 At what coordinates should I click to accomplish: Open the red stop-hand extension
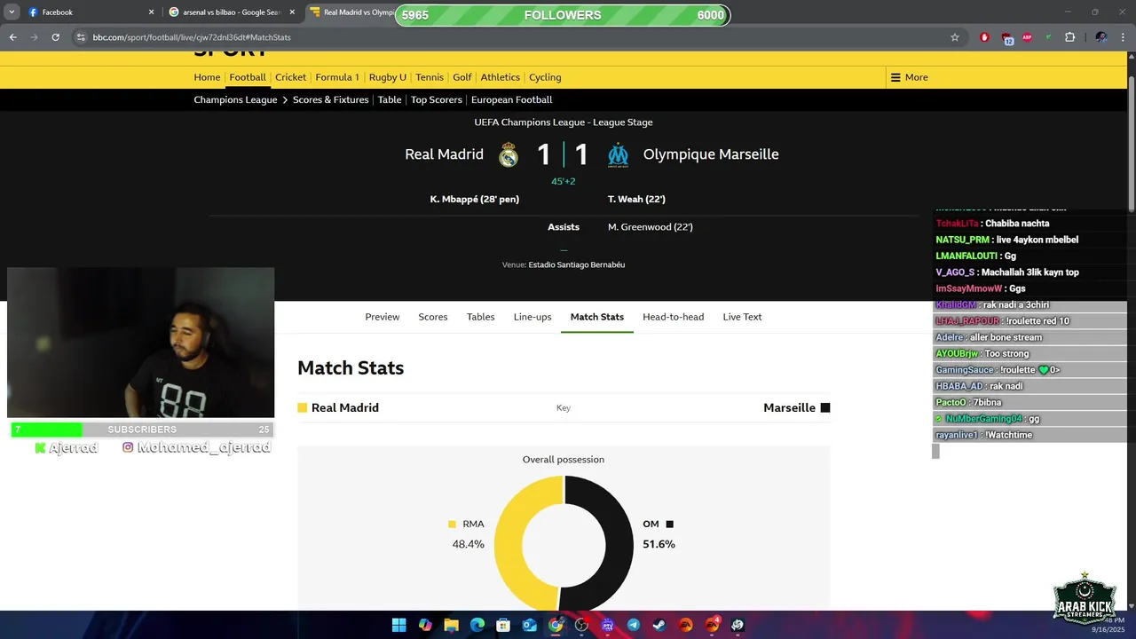coord(984,37)
